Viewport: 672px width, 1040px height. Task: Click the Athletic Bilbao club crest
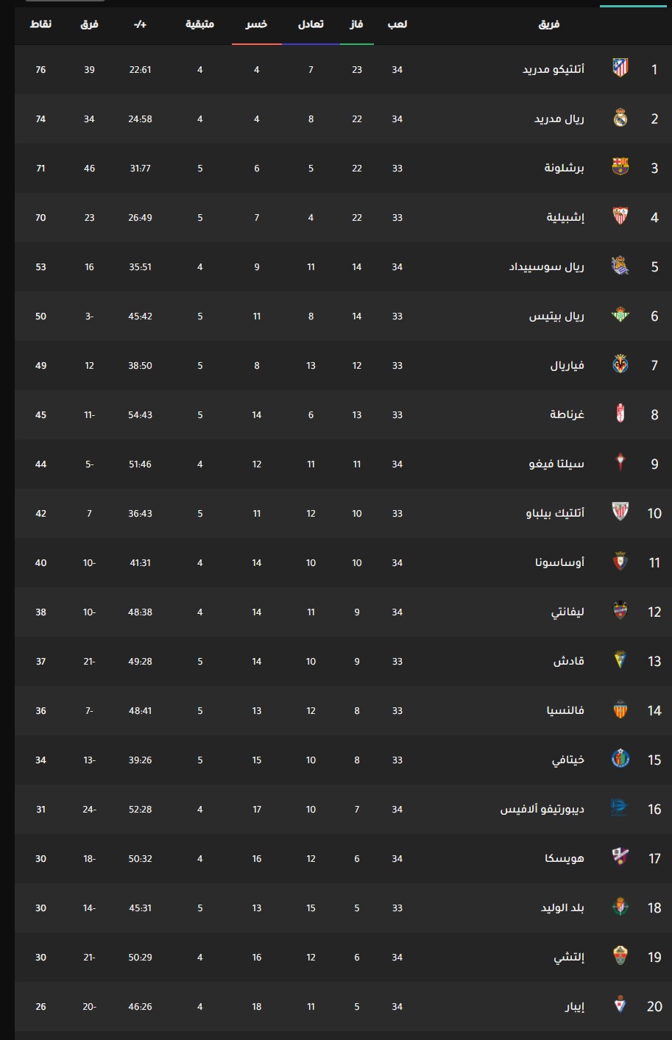[620, 513]
